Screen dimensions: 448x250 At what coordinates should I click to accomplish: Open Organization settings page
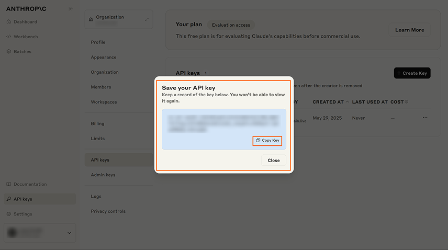click(105, 72)
